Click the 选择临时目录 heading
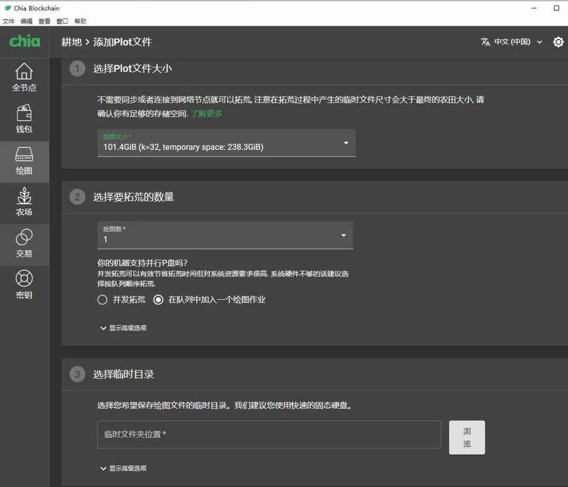The height and width of the screenshot is (487, 568). 124,374
